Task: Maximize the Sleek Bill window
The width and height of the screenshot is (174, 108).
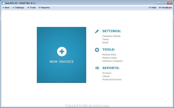Action: (164, 3)
